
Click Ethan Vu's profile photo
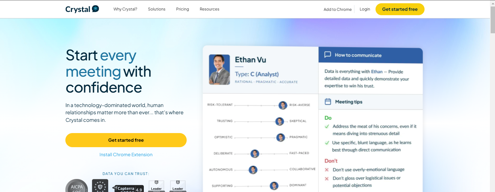[x=219, y=69]
